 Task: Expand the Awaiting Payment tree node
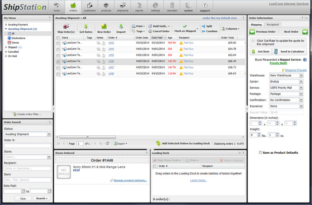[x=6, y=25]
